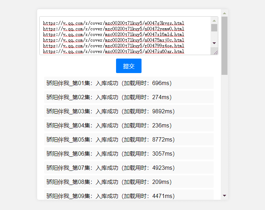265x210 pixels.
Task: Click the URL line ending n00472yemw0.html
Action: click(x=114, y=29)
